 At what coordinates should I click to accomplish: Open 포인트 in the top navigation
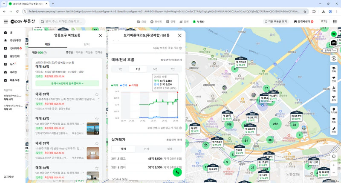pyautogui.click(x=156, y=21)
